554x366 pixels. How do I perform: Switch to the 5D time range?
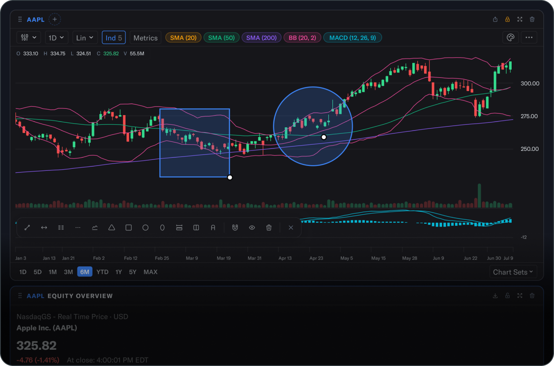tap(37, 272)
